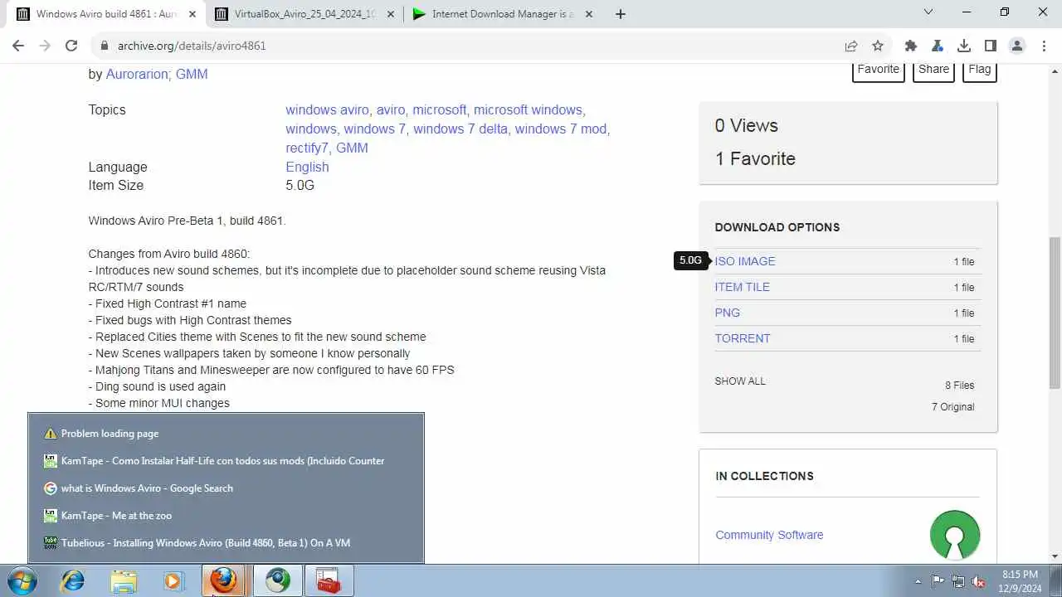Close the Internet Download Manager tab

588,13
